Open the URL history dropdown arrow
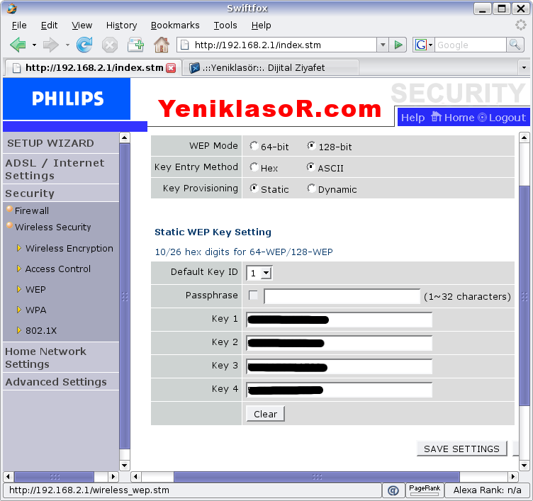The width and height of the screenshot is (533, 501). click(383, 45)
